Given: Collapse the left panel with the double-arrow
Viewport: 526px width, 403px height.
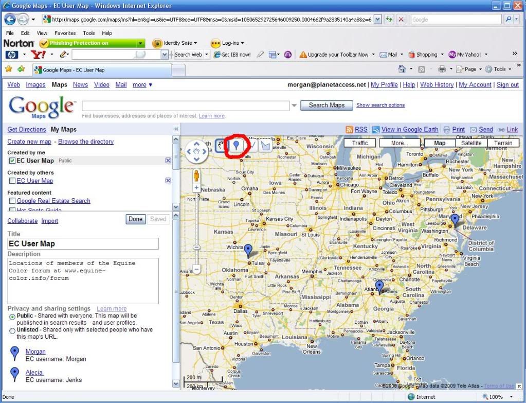Looking at the screenshot, I should click(176, 129).
